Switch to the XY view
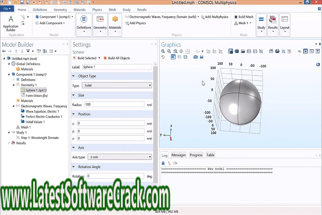 [208, 51]
